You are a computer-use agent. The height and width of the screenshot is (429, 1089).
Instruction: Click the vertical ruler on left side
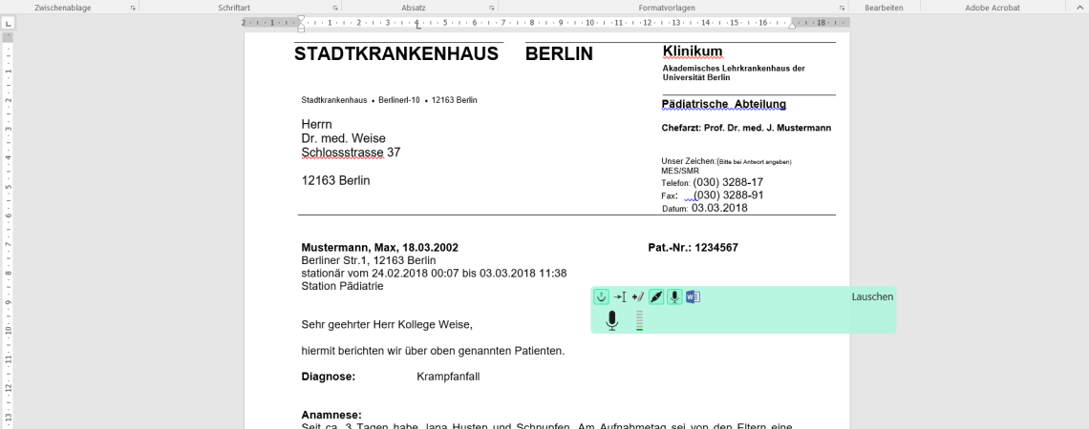click(8, 229)
